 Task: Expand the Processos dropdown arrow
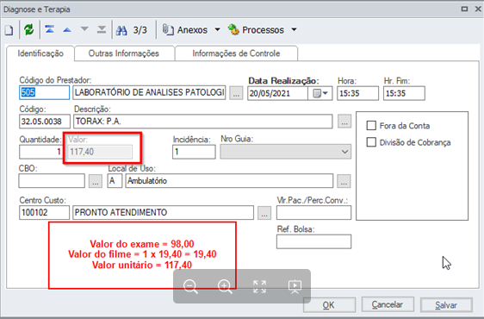tap(295, 29)
